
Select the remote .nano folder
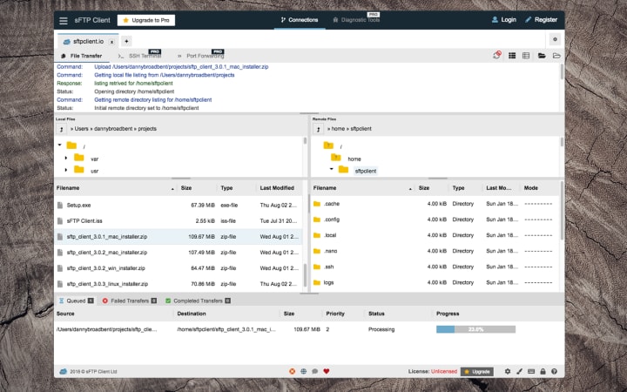click(x=436, y=251)
